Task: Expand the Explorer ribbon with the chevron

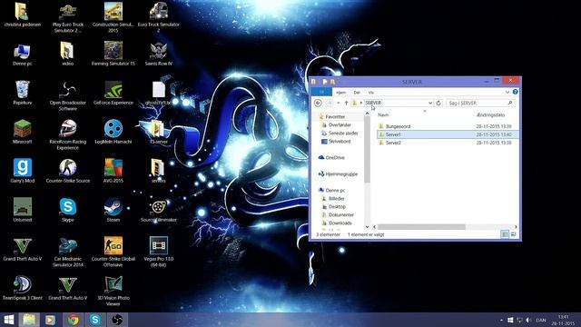Action: [507, 92]
